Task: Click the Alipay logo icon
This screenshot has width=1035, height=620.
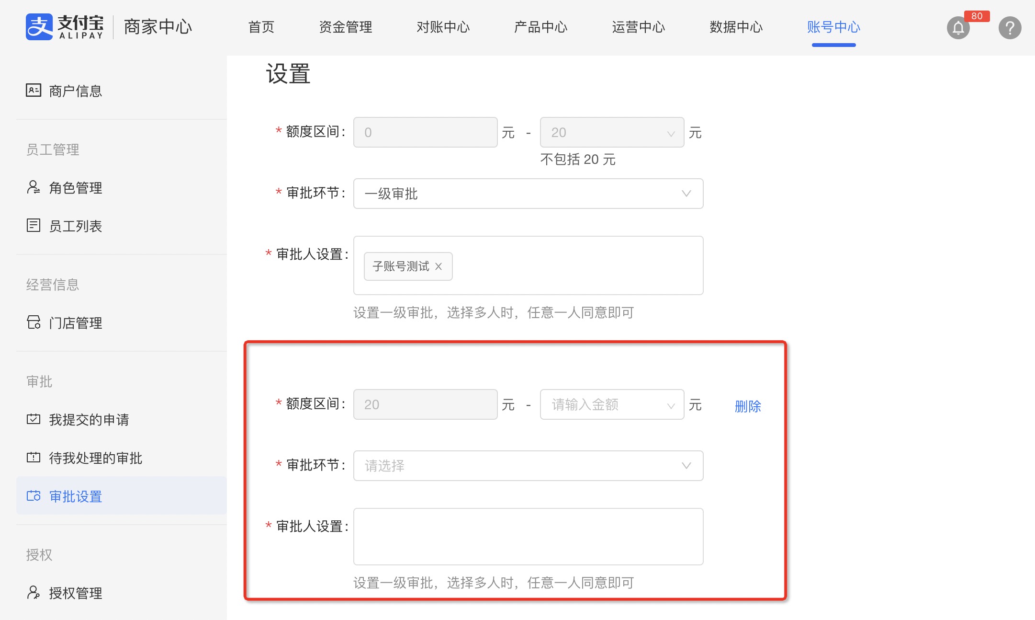Action: point(39,27)
